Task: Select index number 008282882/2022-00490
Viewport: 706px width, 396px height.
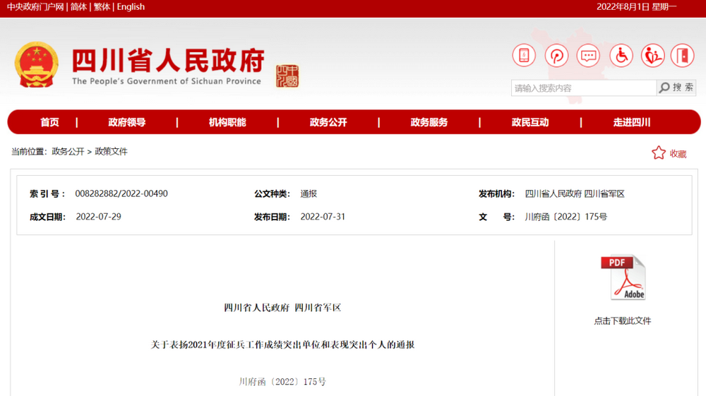Action: tap(121, 193)
